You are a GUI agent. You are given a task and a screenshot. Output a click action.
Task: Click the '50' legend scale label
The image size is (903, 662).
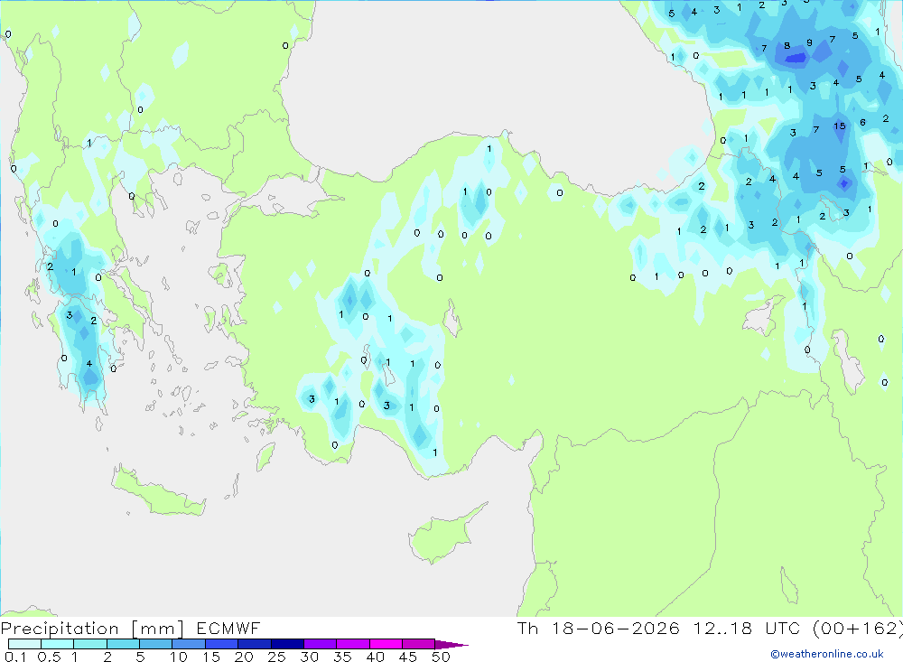(x=442, y=657)
